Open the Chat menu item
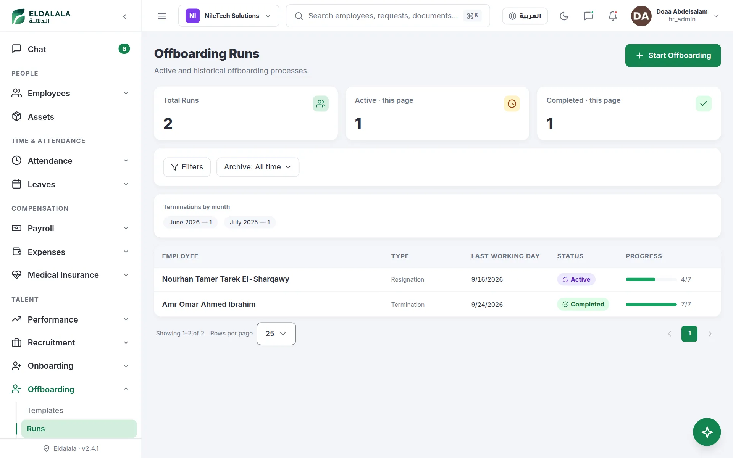 pos(71,49)
